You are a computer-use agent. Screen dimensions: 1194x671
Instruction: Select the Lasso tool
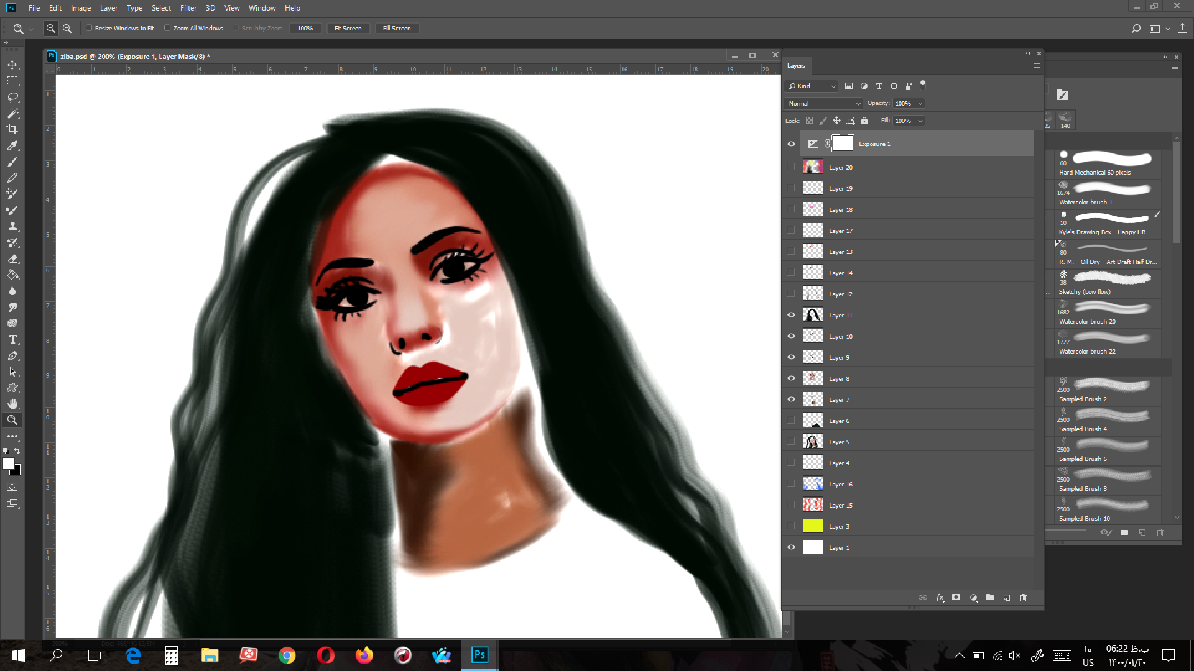tap(12, 97)
